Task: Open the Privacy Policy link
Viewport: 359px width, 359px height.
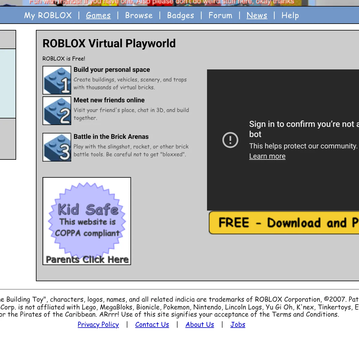Action: coord(98,325)
